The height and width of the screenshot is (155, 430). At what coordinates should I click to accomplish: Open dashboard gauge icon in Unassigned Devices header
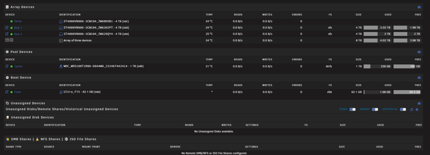[x=419, y=103]
